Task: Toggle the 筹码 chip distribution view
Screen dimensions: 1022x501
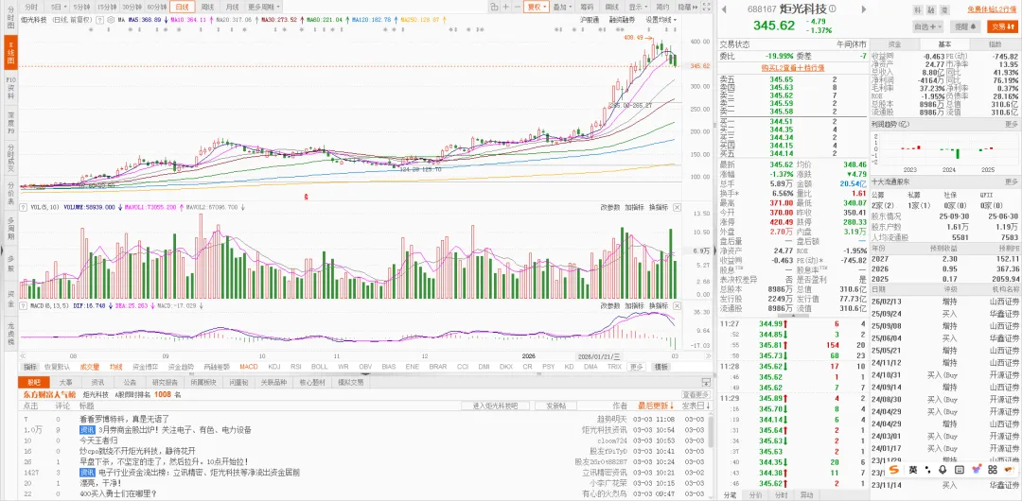Action: [587, 7]
